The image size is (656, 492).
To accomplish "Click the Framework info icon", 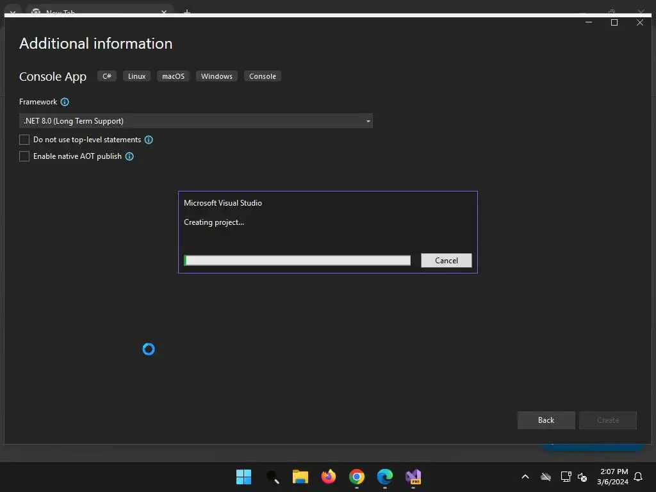I will click(65, 102).
